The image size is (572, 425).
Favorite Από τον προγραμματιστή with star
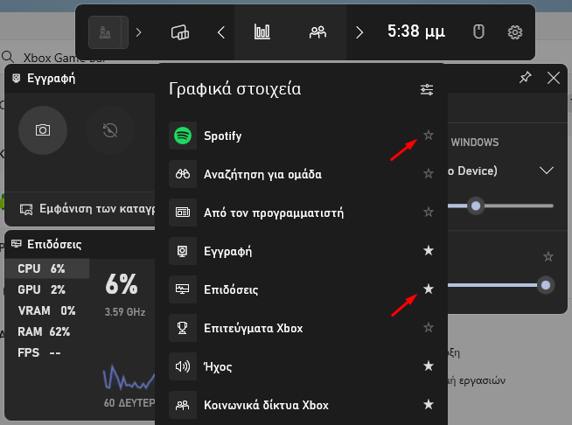point(429,212)
